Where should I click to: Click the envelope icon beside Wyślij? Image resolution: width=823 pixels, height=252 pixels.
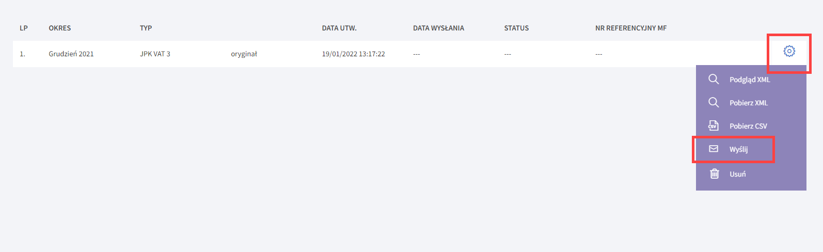click(x=714, y=149)
